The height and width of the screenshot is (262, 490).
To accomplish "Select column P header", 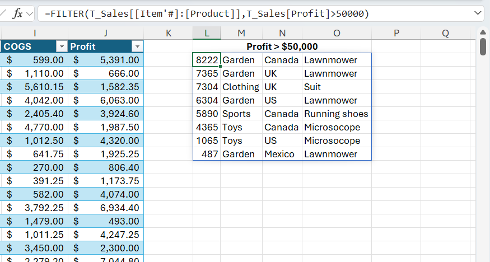I will [396, 33].
